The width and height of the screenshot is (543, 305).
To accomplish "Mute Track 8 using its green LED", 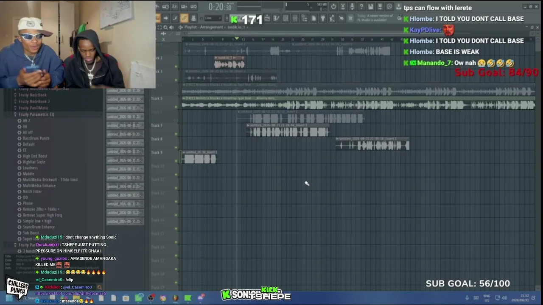I will tap(176, 147).
